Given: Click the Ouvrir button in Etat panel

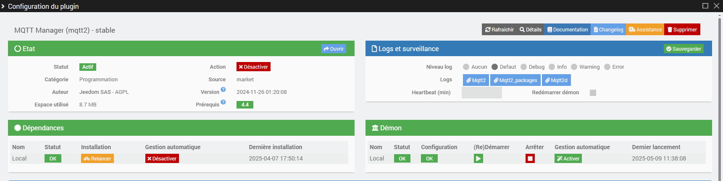Looking at the screenshot, I should click(x=334, y=49).
